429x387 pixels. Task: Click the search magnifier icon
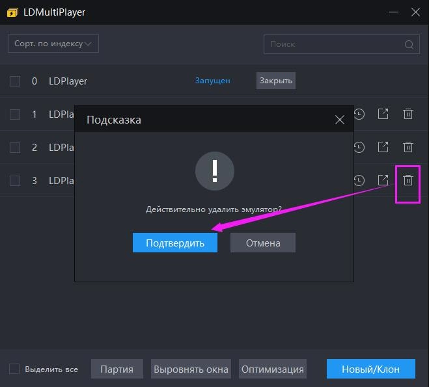[409, 45]
